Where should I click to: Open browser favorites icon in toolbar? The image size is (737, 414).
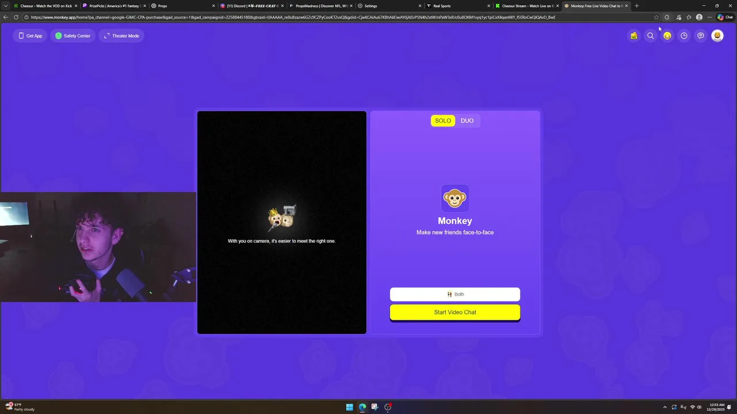coord(689,17)
